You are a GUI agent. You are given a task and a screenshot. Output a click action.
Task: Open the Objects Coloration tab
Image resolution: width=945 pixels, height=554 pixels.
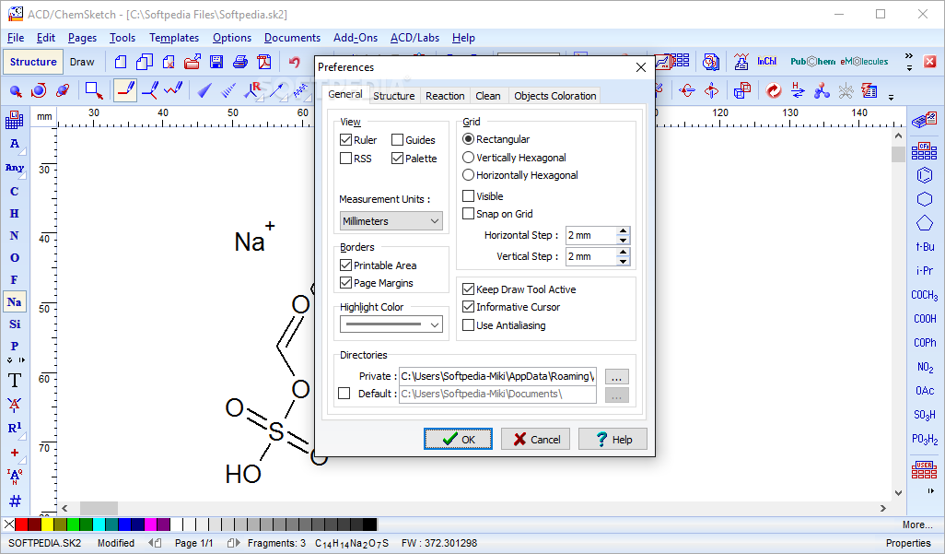(555, 95)
